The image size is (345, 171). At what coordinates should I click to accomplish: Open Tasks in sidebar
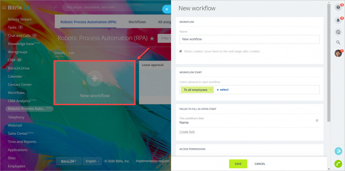(12, 28)
